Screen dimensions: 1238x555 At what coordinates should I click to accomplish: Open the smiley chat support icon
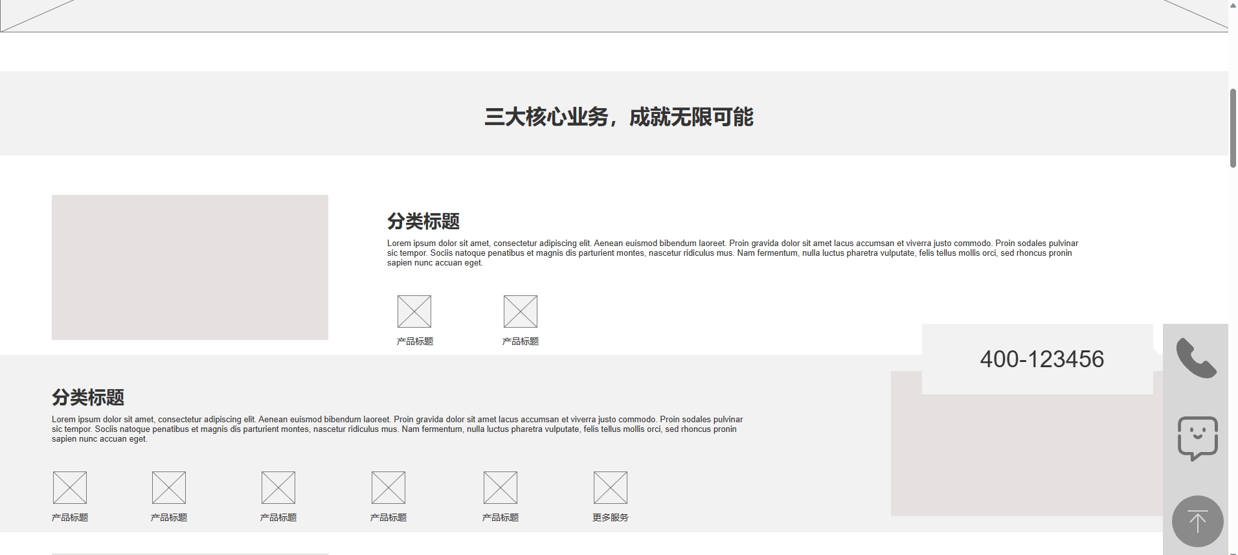click(1197, 439)
